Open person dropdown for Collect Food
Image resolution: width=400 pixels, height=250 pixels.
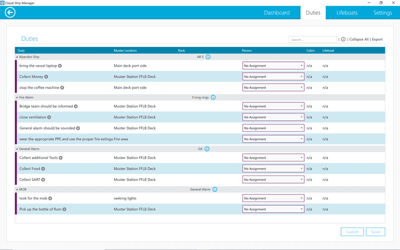click(273, 169)
